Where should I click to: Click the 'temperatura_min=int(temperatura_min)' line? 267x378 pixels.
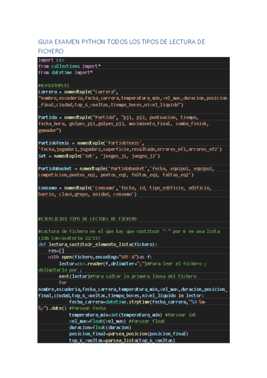132,315
